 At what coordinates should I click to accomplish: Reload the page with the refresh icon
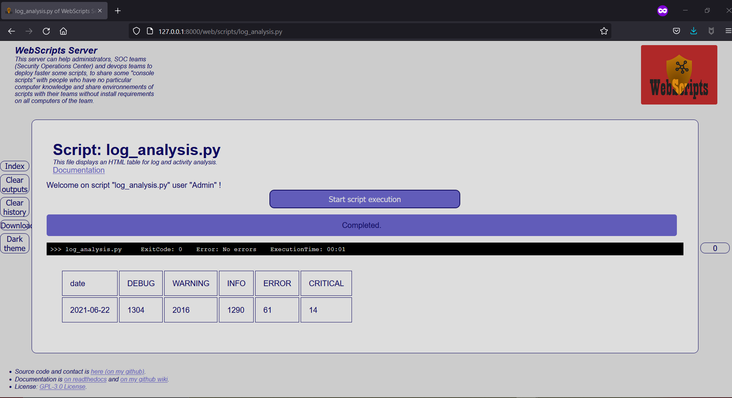pos(46,31)
